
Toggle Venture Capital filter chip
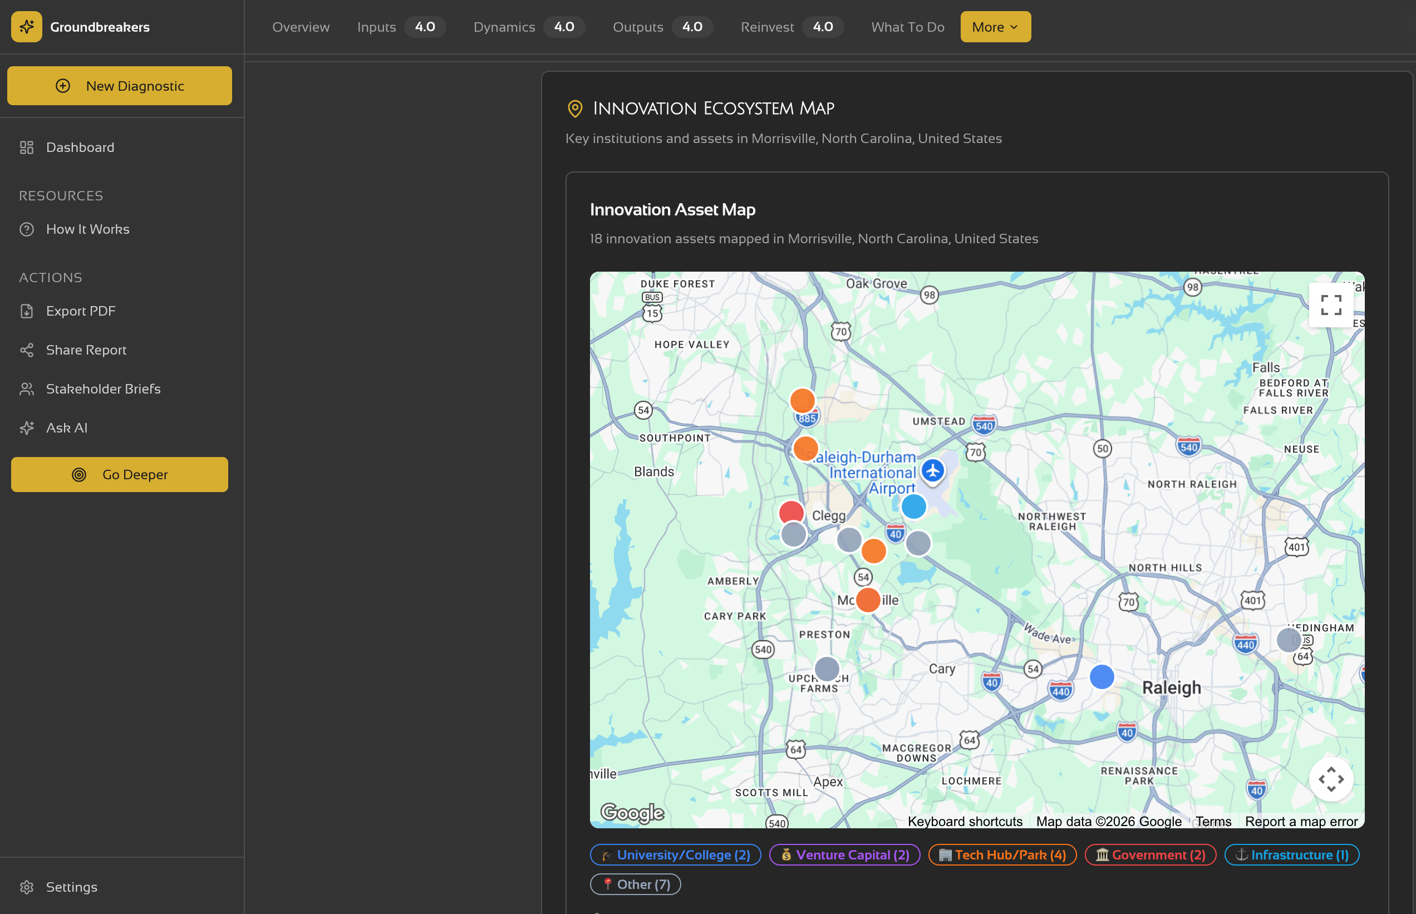click(x=844, y=854)
